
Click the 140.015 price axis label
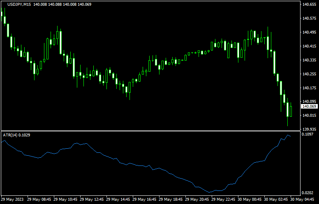[x=309, y=115]
